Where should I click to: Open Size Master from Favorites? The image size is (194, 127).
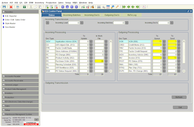[x=10, y=27]
